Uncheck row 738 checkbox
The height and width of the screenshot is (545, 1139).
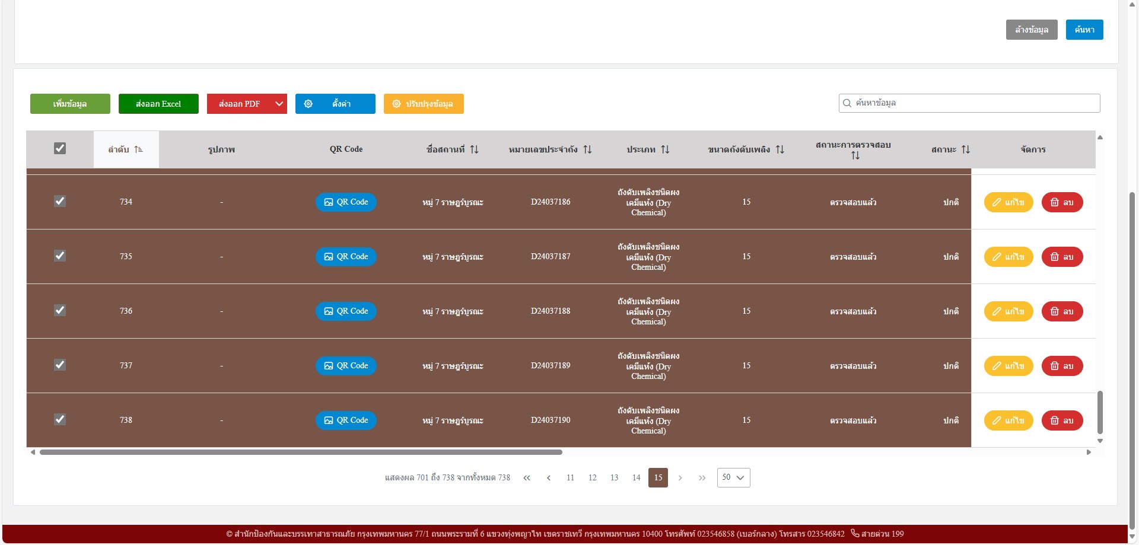(x=60, y=419)
